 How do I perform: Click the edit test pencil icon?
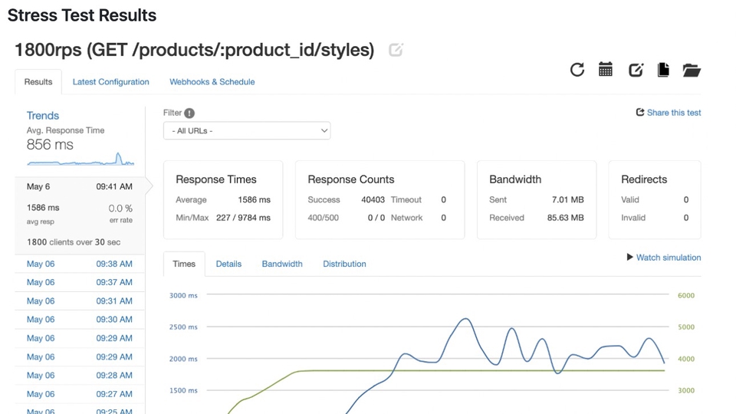tap(636, 70)
